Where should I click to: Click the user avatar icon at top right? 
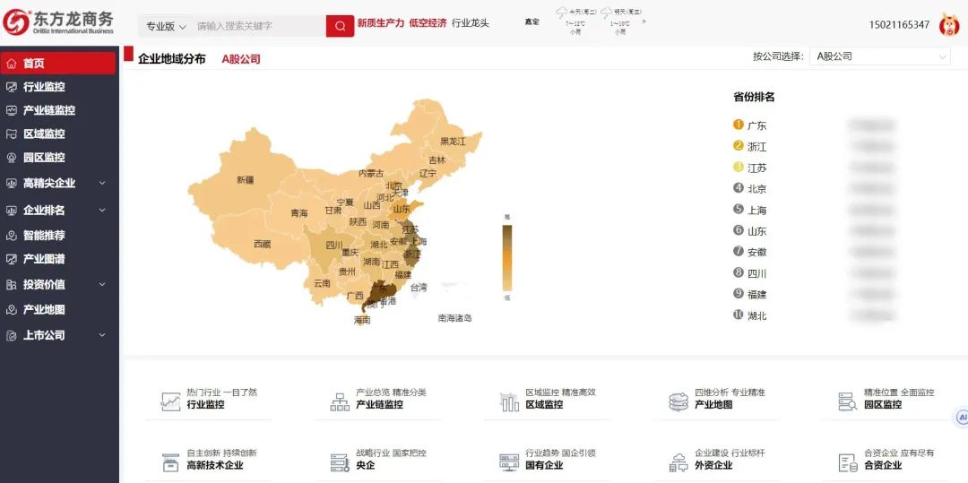point(948,25)
